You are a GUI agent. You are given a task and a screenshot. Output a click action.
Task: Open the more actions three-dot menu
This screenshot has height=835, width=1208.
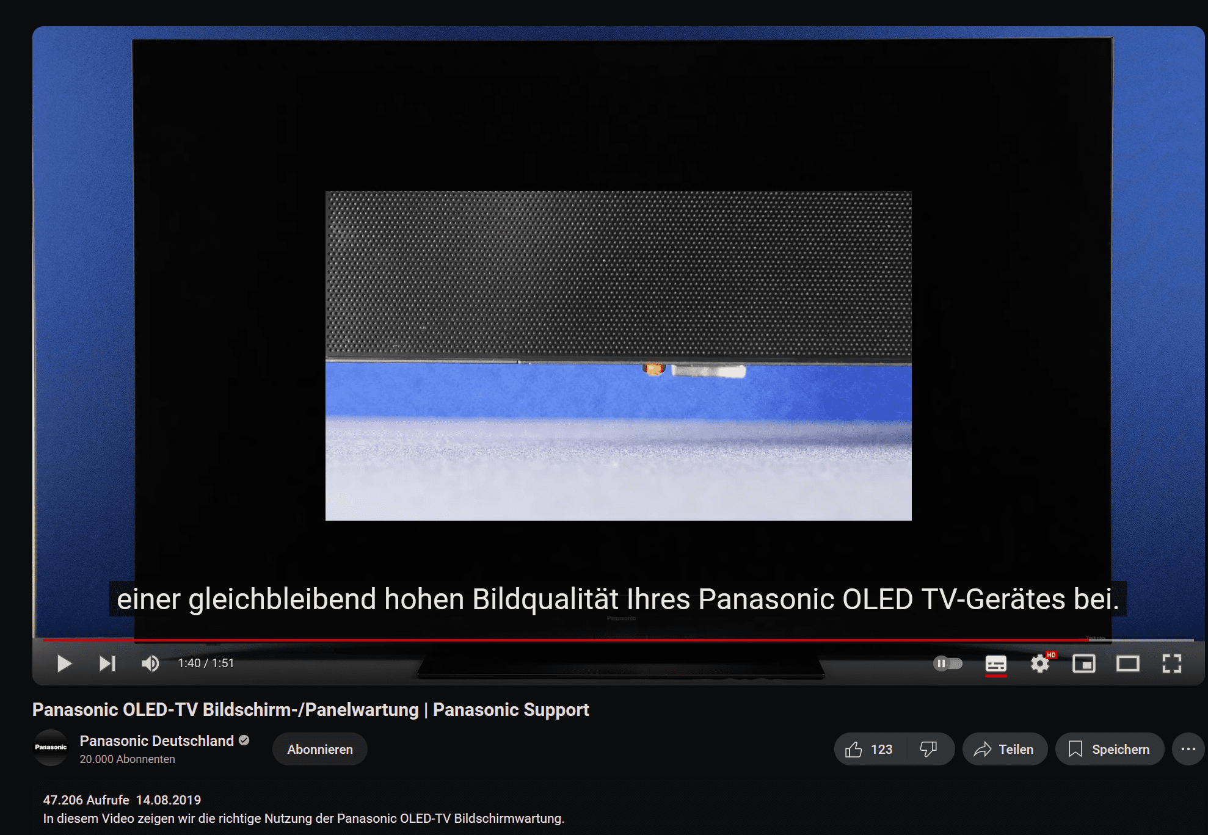pos(1188,749)
